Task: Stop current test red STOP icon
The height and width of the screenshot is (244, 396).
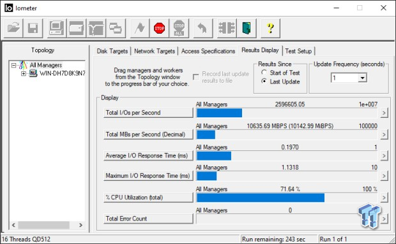Action: 160,28
